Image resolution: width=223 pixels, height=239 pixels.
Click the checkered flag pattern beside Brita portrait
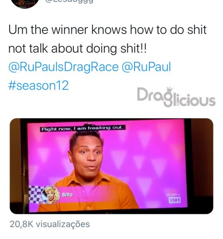35,194
